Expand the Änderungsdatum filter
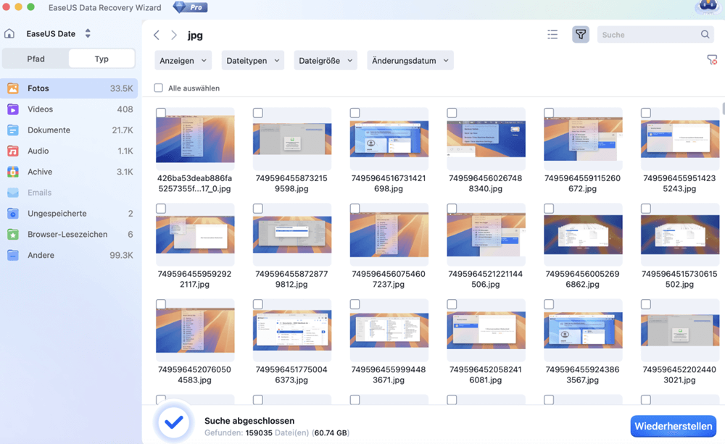The width and height of the screenshot is (725, 444). (x=409, y=60)
